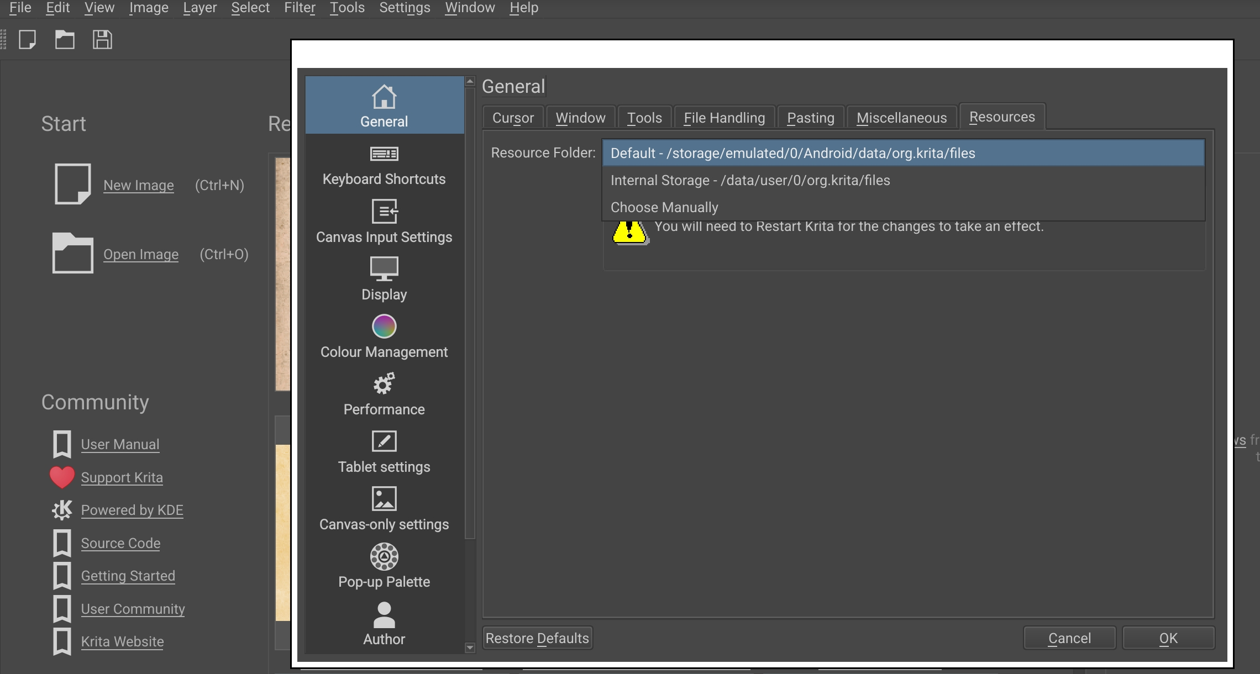Click the Save toolbar icon
Image resolution: width=1260 pixels, height=674 pixels.
102,40
